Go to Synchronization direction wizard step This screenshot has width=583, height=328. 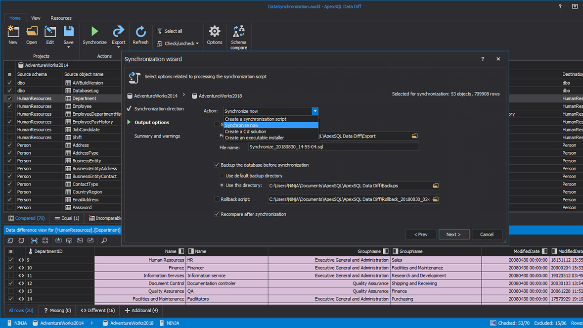click(x=159, y=109)
